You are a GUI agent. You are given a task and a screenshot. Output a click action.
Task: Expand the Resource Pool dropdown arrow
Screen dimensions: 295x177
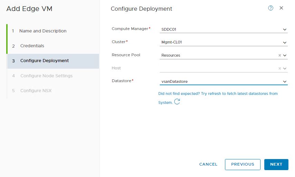pyautogui.click(x=285, y=55)
